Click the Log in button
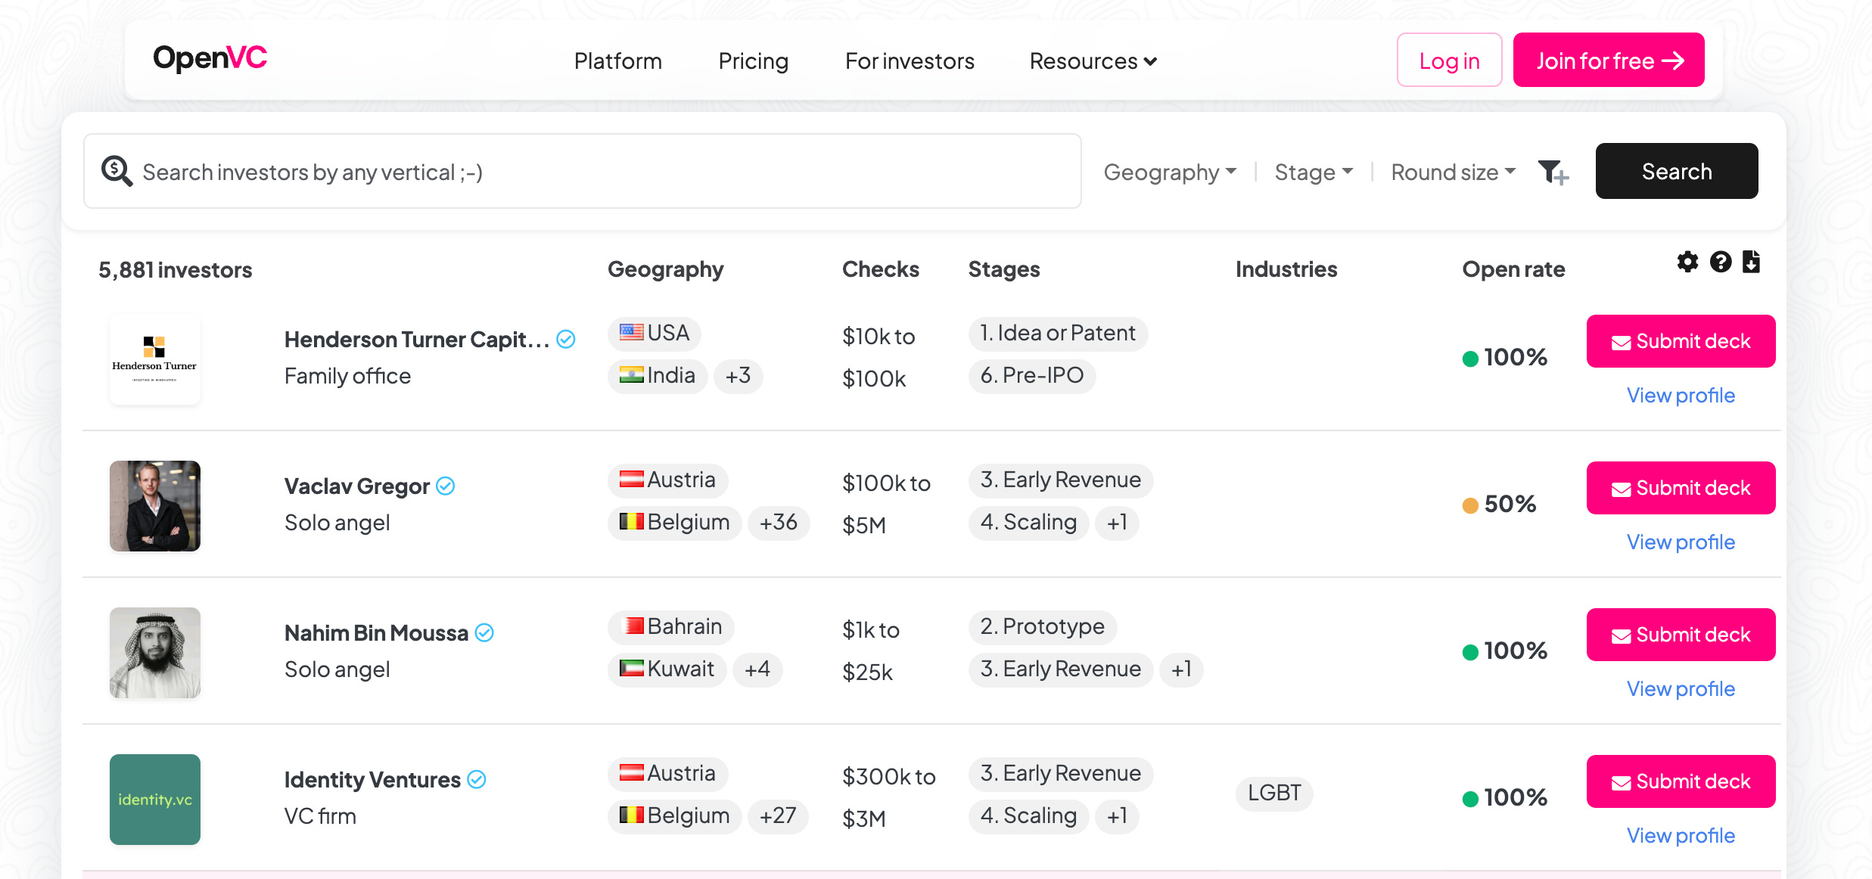 (1449, 60)
